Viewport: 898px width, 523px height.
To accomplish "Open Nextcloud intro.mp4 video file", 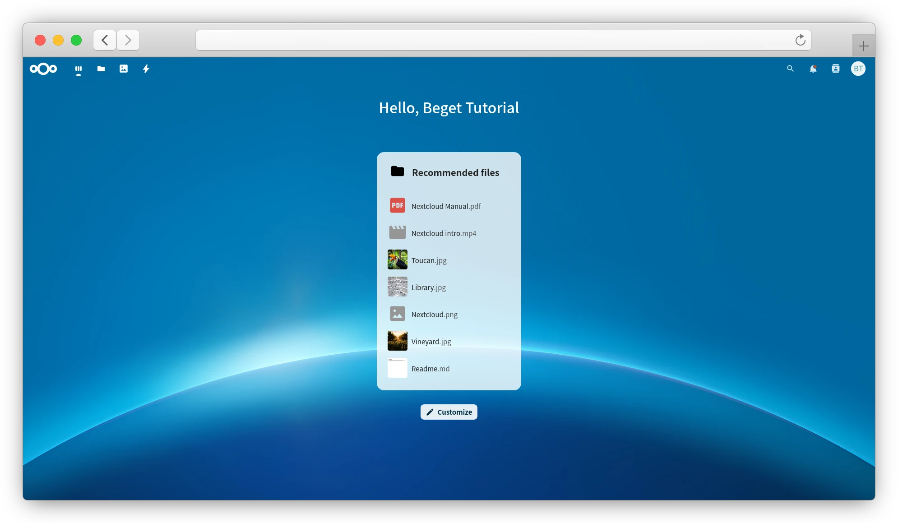I will pos(444,233).
